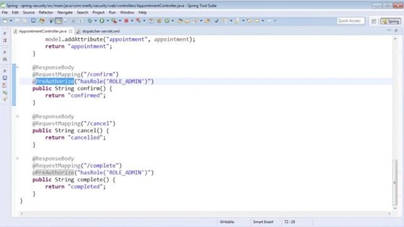Open the Help menu
Image resolution: width=404 pixels, height=227 pixels.
click(x=142, y=13)
